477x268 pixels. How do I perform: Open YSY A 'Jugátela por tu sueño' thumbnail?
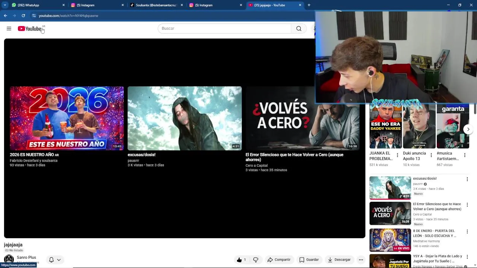click(390, 261)
